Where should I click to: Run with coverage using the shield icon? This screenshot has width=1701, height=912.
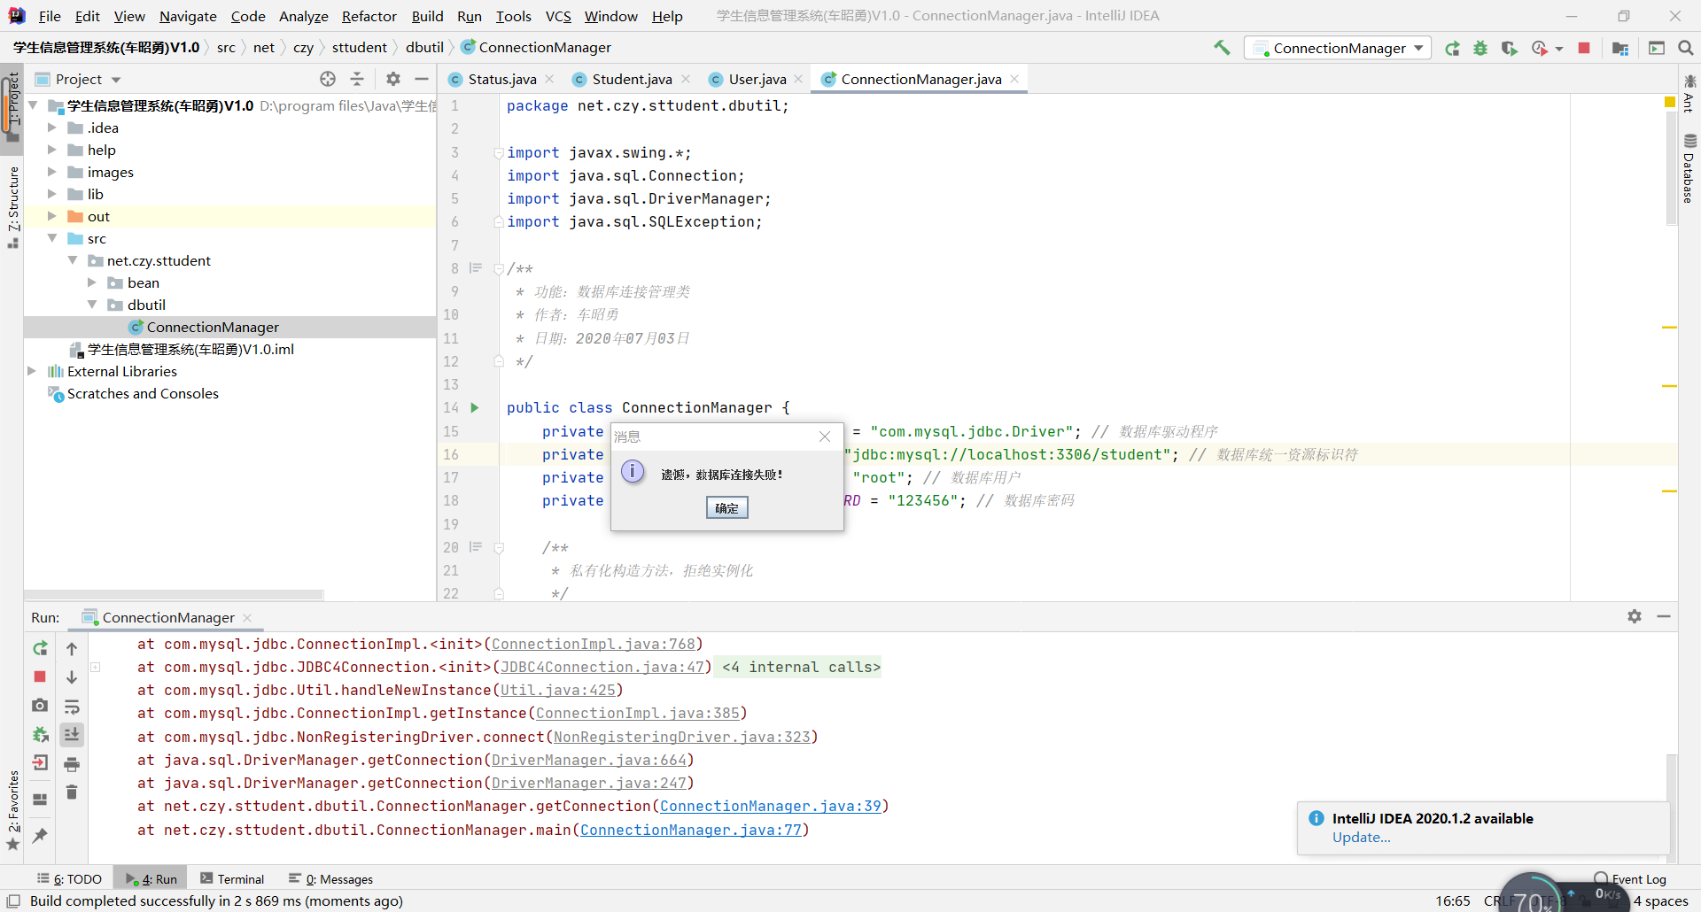click(x=1509, y=48)
